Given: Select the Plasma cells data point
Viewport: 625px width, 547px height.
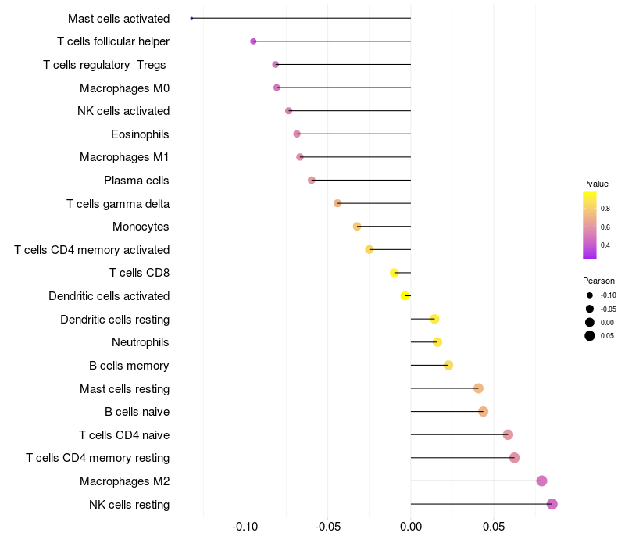Looking at the screenshot, I should [312, 181].
